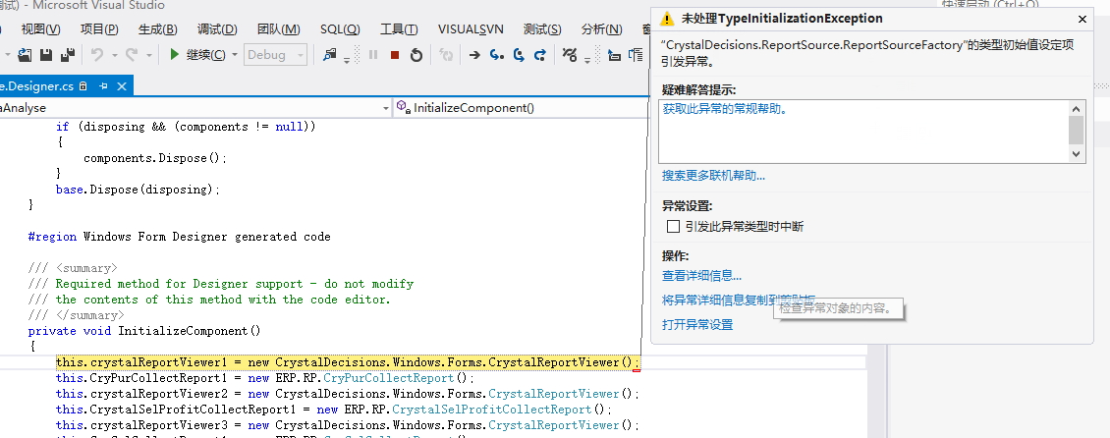Click 'base.Dispose(disposing);' code line
Screen dimensions: 1110x438
(139, 190)
